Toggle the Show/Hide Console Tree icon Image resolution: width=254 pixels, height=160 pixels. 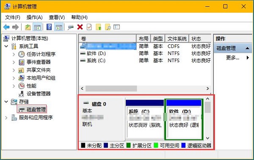coord(37,27)
